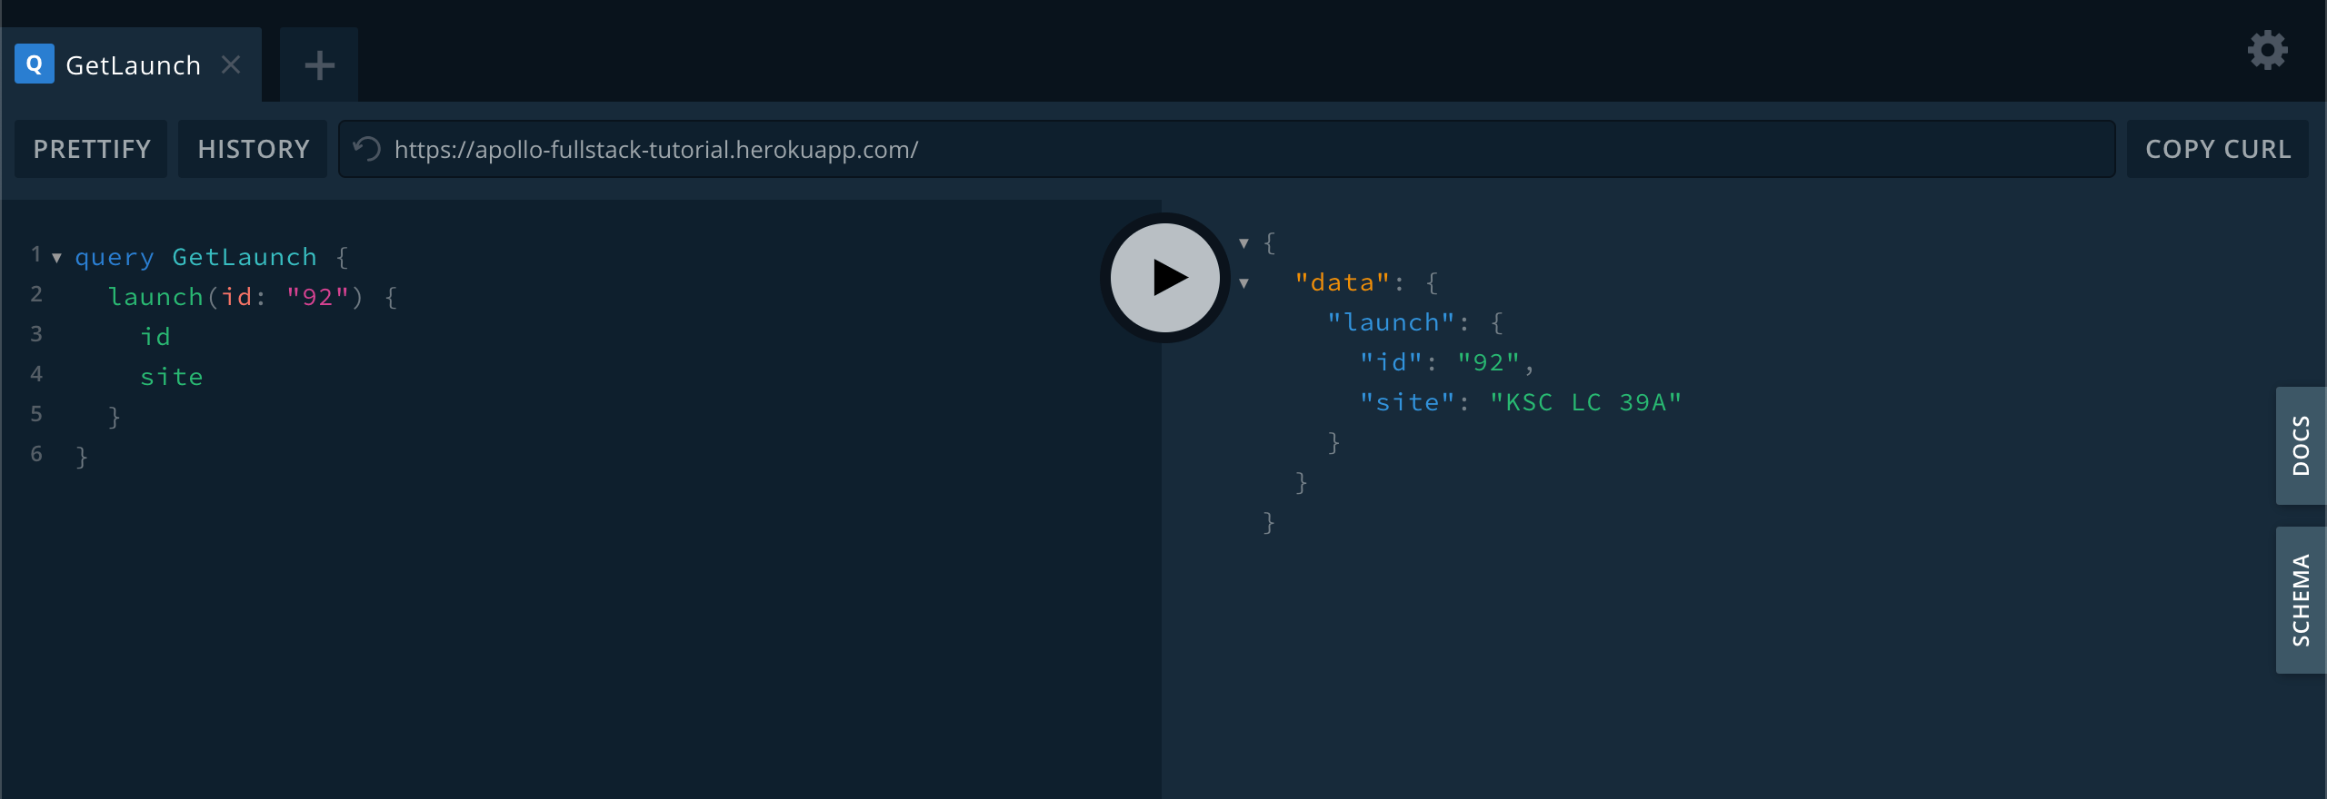Click the 'id' field on line 3
Viewport: 2327px width, 799px height.
[x=155, y=337]
